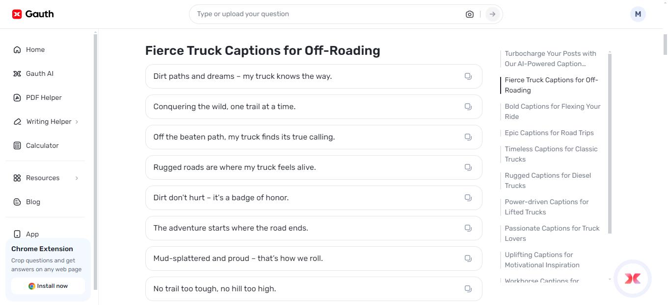This screenshot has height=305, width=668.
Task: Open the camera icon to upload a question
Action: tap(469, 14)
